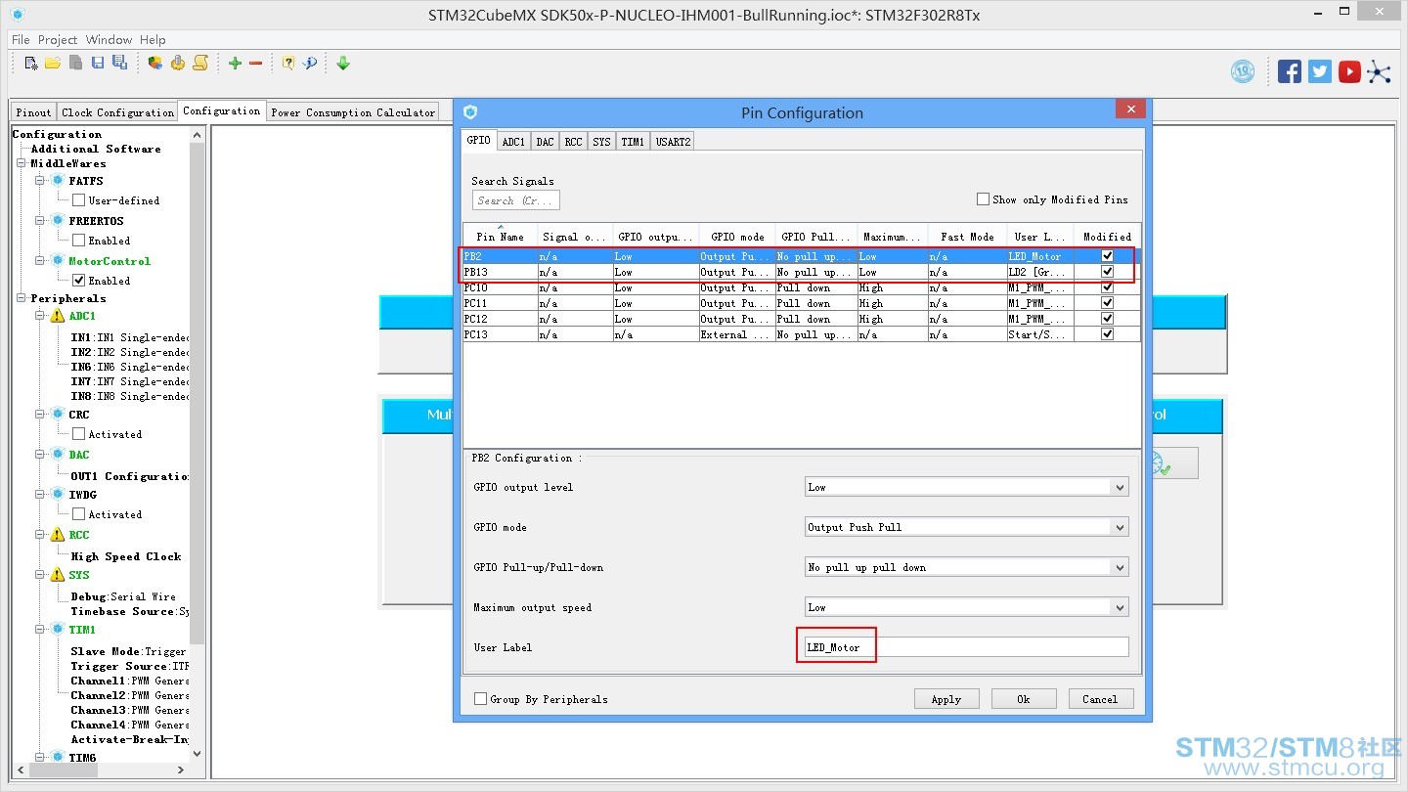The width and height of the screenshot is (1408, 792).
Task: Toggle the Modified checkbox for PC10 row
Action: coord(1107,287)
